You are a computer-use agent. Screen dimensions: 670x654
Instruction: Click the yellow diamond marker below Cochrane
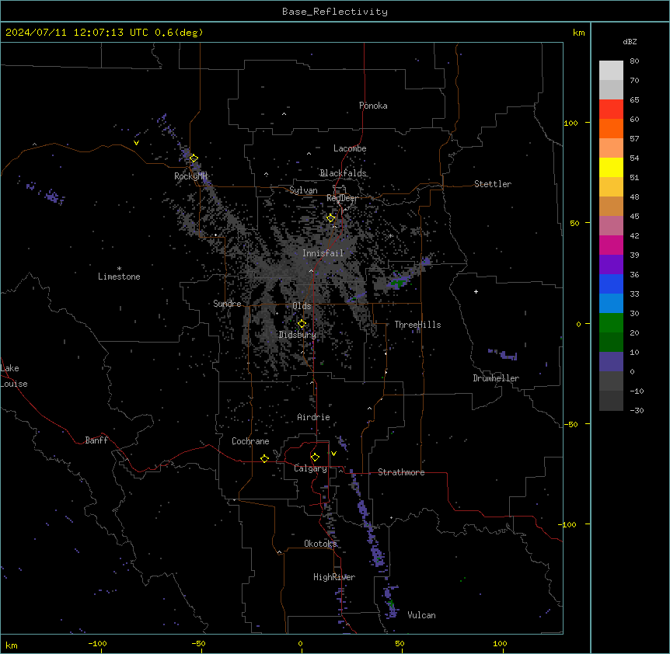[264, 458]
